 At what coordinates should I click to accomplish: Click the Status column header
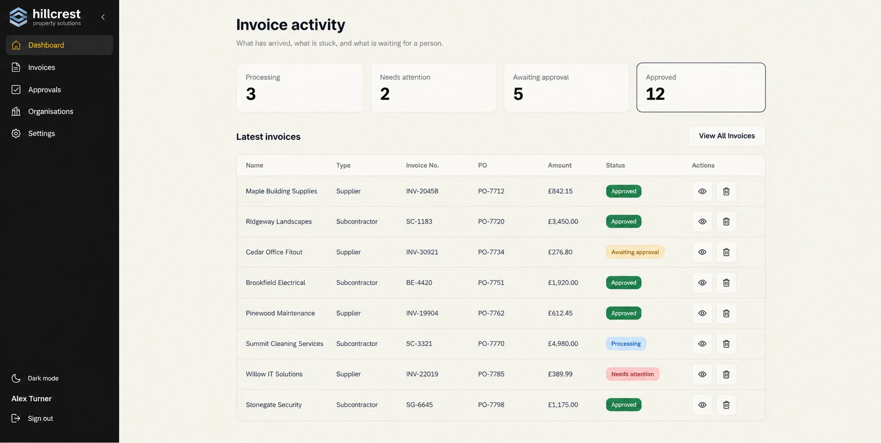click(x=616, y=165)
